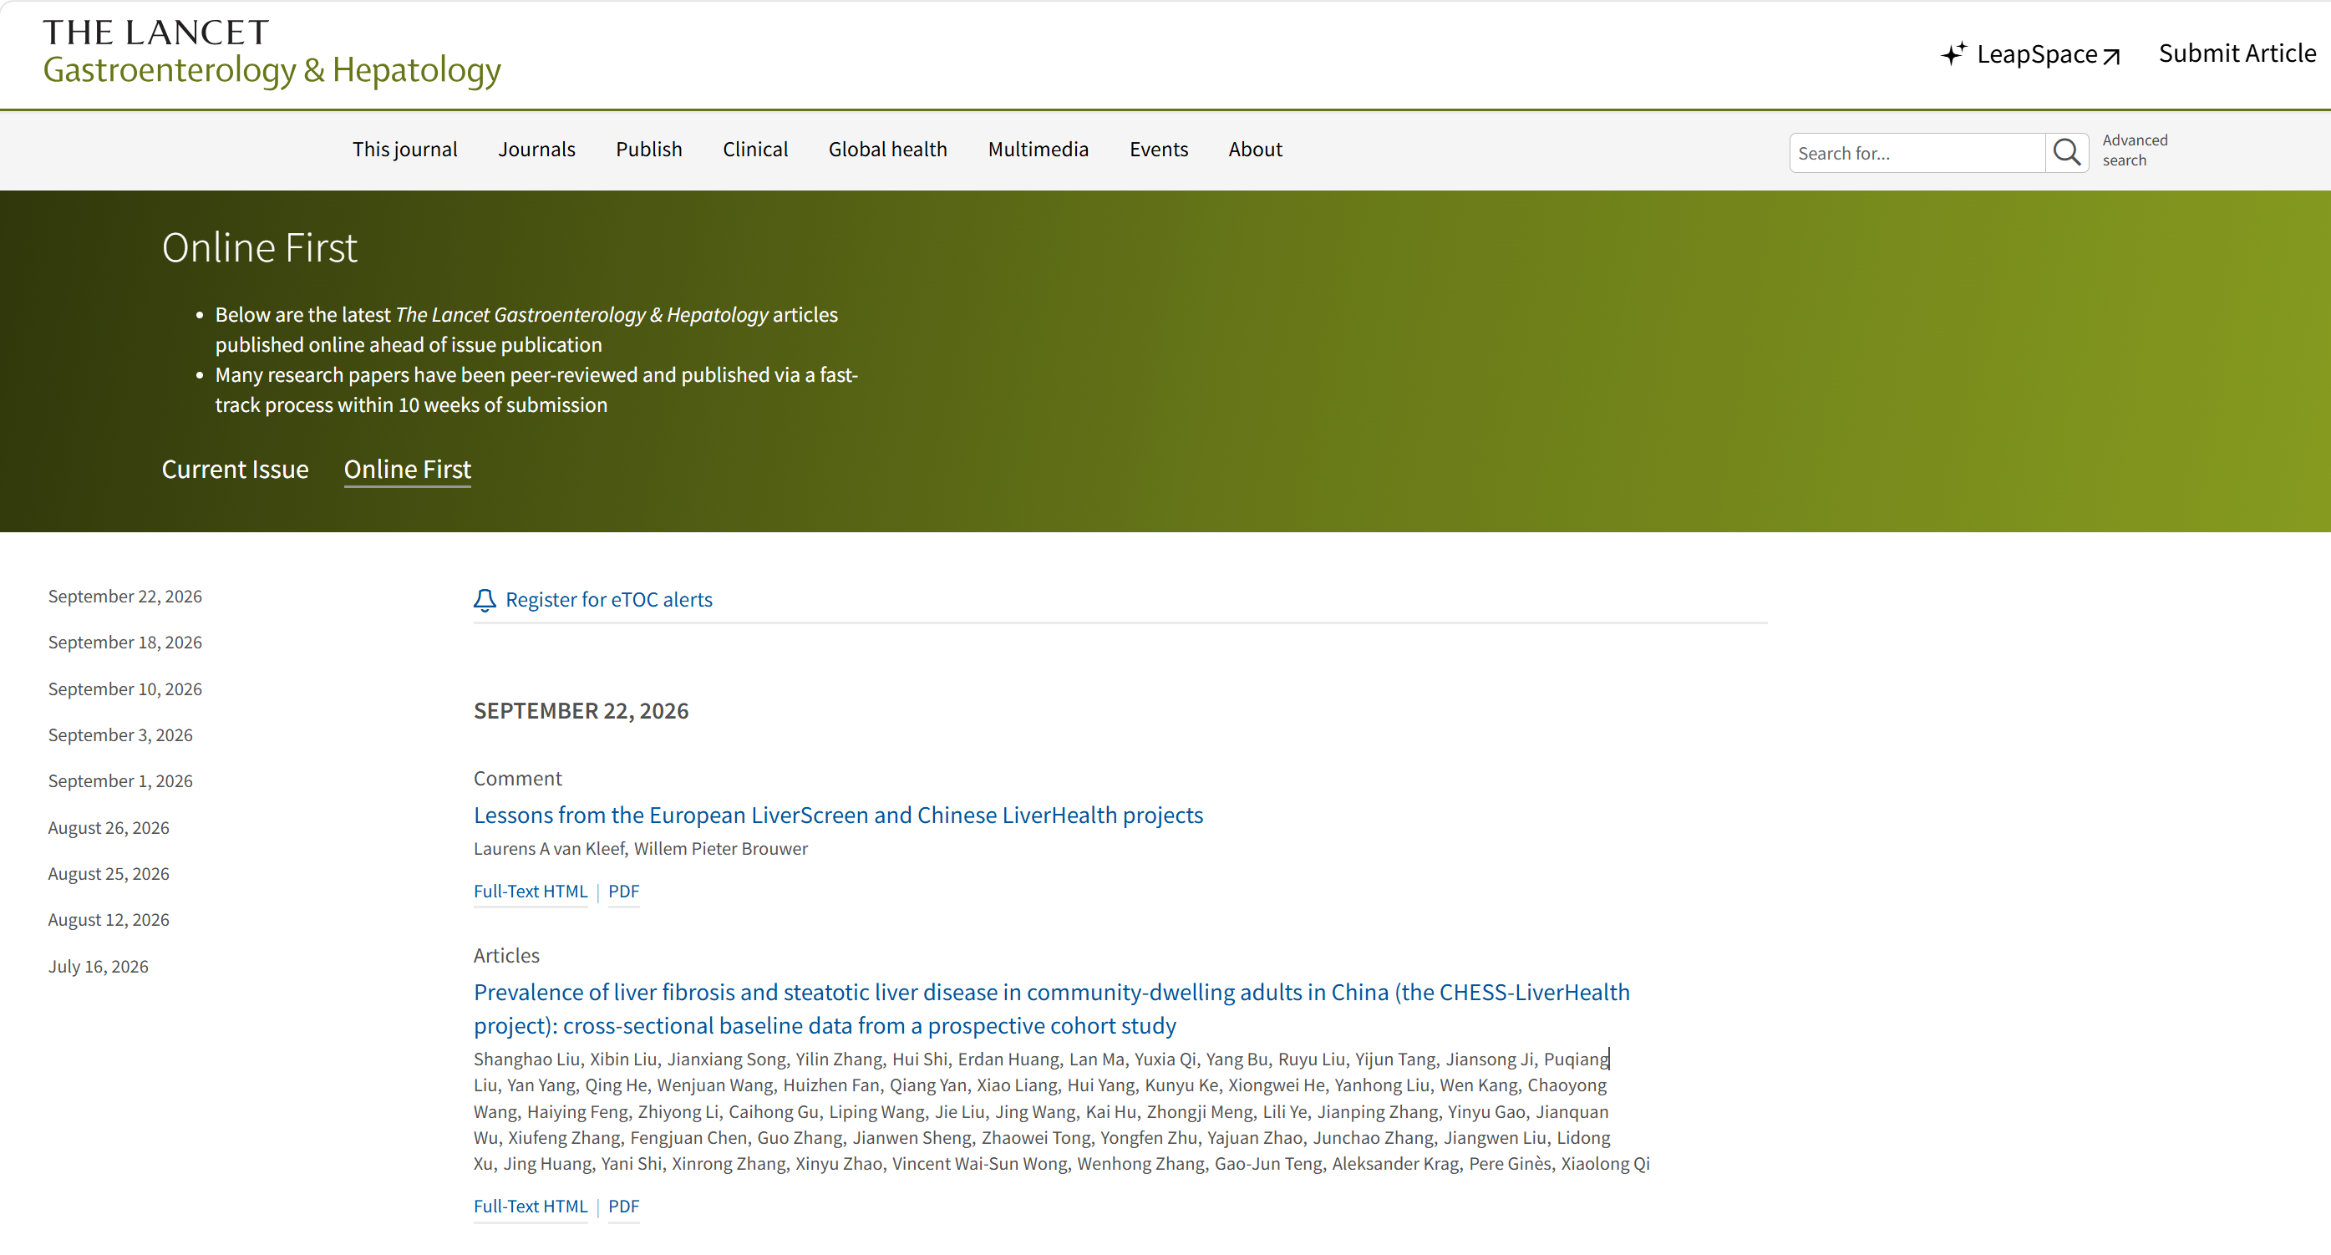2331x1255 pixels.
Task: Expand the Clinical navigation menu
Action: coord(754,150)
